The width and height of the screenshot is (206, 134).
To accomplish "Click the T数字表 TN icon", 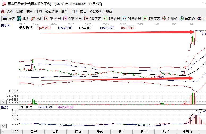I will pyautogui.click(x=145, y=19).
